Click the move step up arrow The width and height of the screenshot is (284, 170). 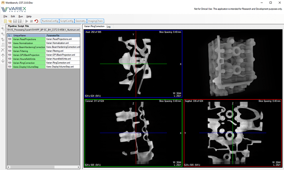(3, 55)
